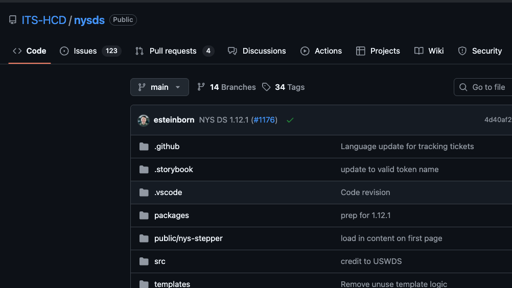This screenshot has width=512, height=288.
Task: Click the tag icon next to 34 Tags
Action: pos(266,87)
